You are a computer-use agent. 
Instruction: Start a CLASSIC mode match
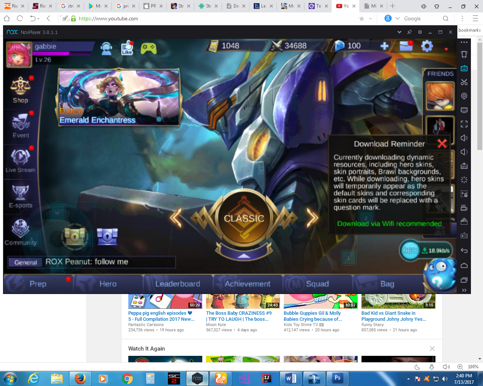(244, 218)
